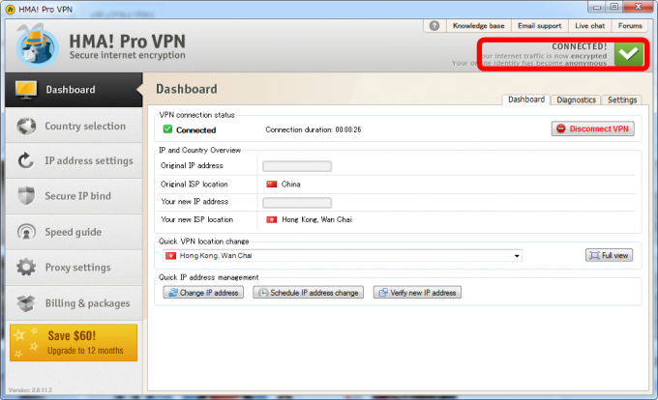This screenshot has height=400, width=658.
Task: Click the gear icon for Proxy settings
Action: (x=26, y=268)
